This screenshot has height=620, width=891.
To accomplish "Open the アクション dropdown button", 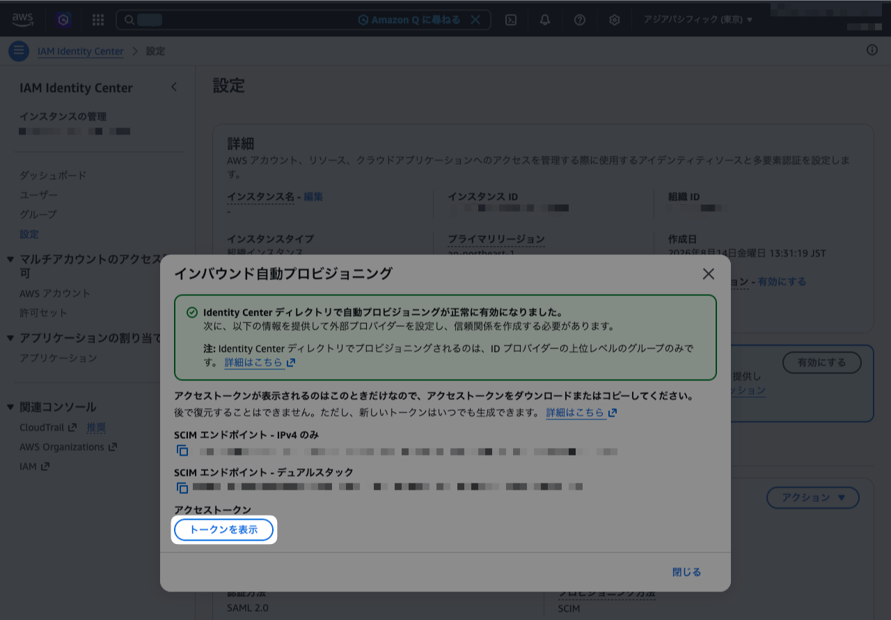I will [x=813, y=497].
